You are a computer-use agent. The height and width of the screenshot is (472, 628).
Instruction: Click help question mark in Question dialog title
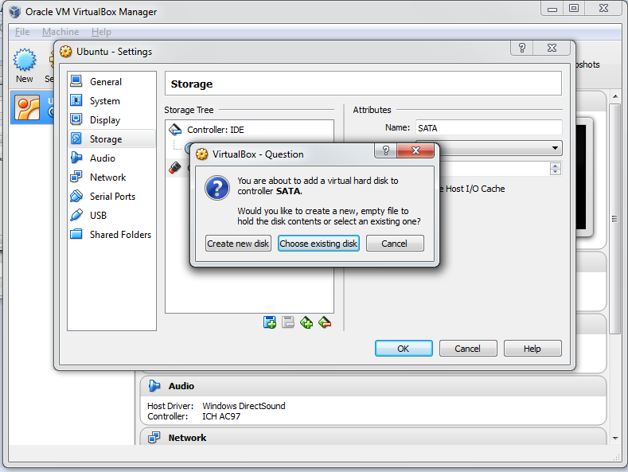pyautogui.click(x=386, y=150)
